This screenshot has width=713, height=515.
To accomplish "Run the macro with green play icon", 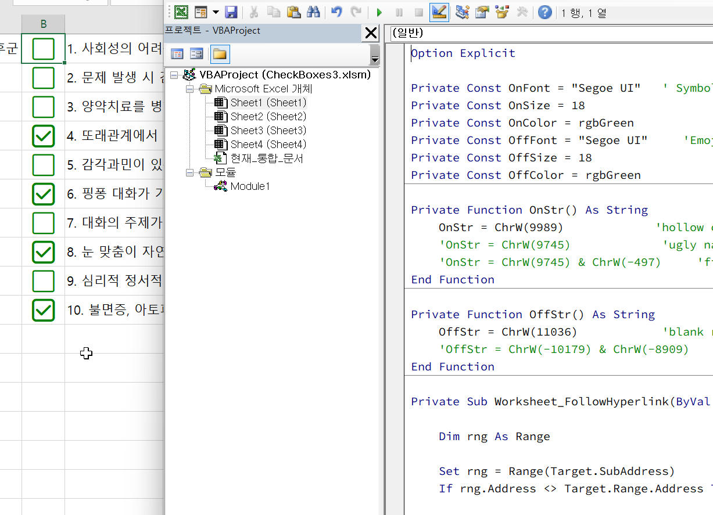I will coord(379,12).
